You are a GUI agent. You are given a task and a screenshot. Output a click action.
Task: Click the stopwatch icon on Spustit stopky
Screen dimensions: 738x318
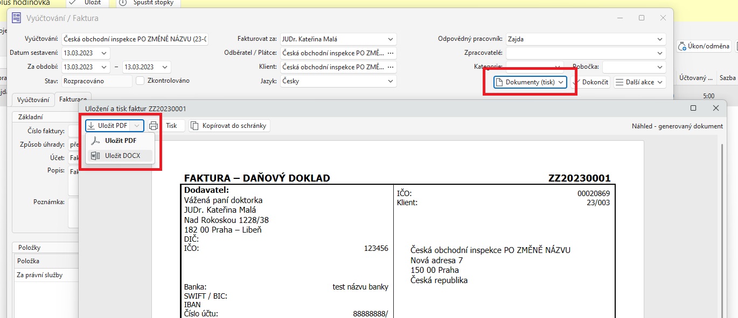click(x=123, y=3)
